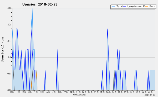
Task: Click the x-axis label "14 h"
Action: [x=96, y=92]
